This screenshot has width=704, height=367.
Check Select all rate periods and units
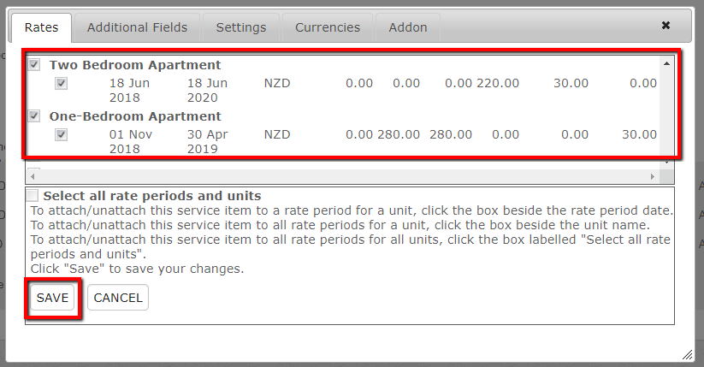[33, 196]
